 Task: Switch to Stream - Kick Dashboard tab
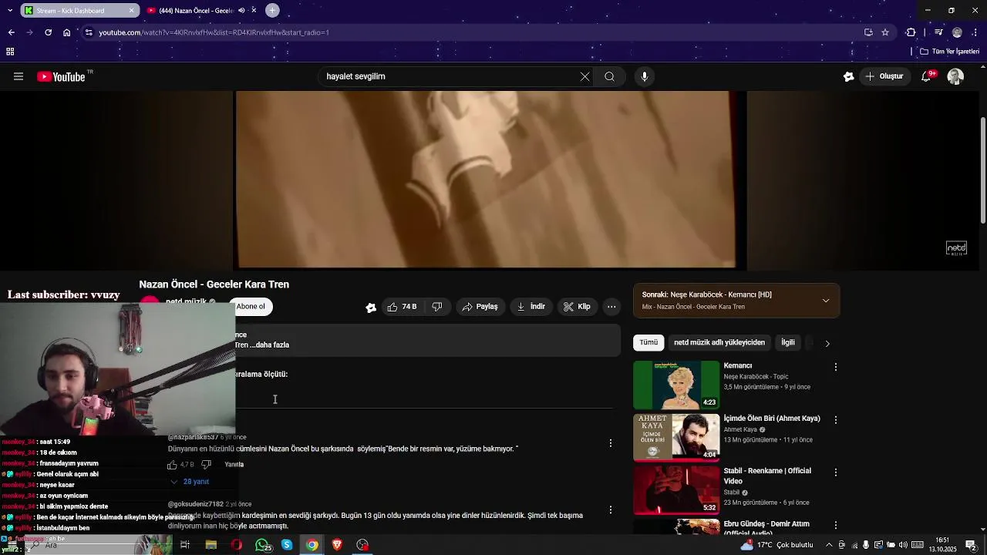pyautogui.click(x=80, y=11)
